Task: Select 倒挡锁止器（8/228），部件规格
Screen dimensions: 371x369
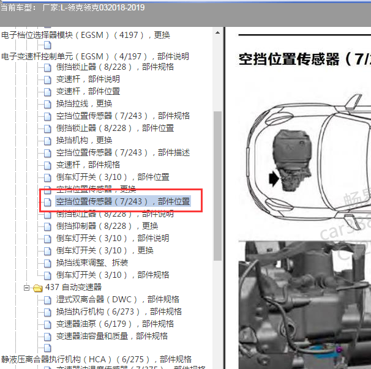Action: coord(115,67)
